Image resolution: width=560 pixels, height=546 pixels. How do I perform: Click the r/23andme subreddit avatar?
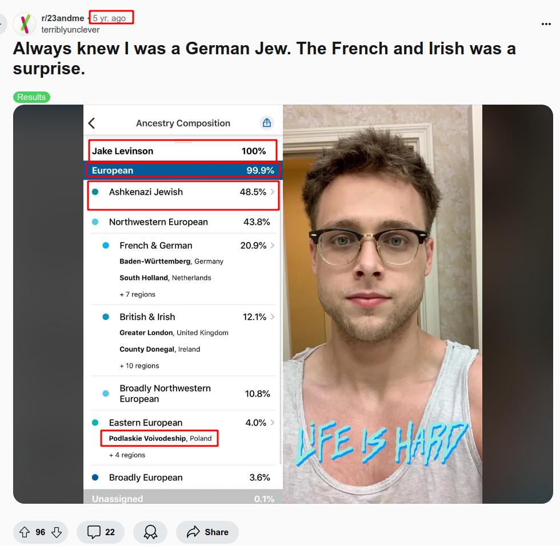coord(24,24)
